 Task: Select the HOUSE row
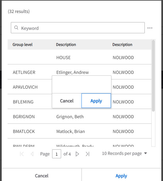point(80,57)
